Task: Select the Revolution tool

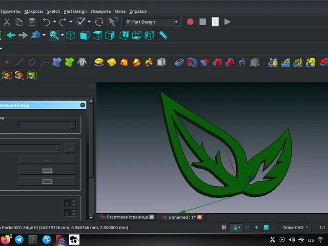Action: 112,62
